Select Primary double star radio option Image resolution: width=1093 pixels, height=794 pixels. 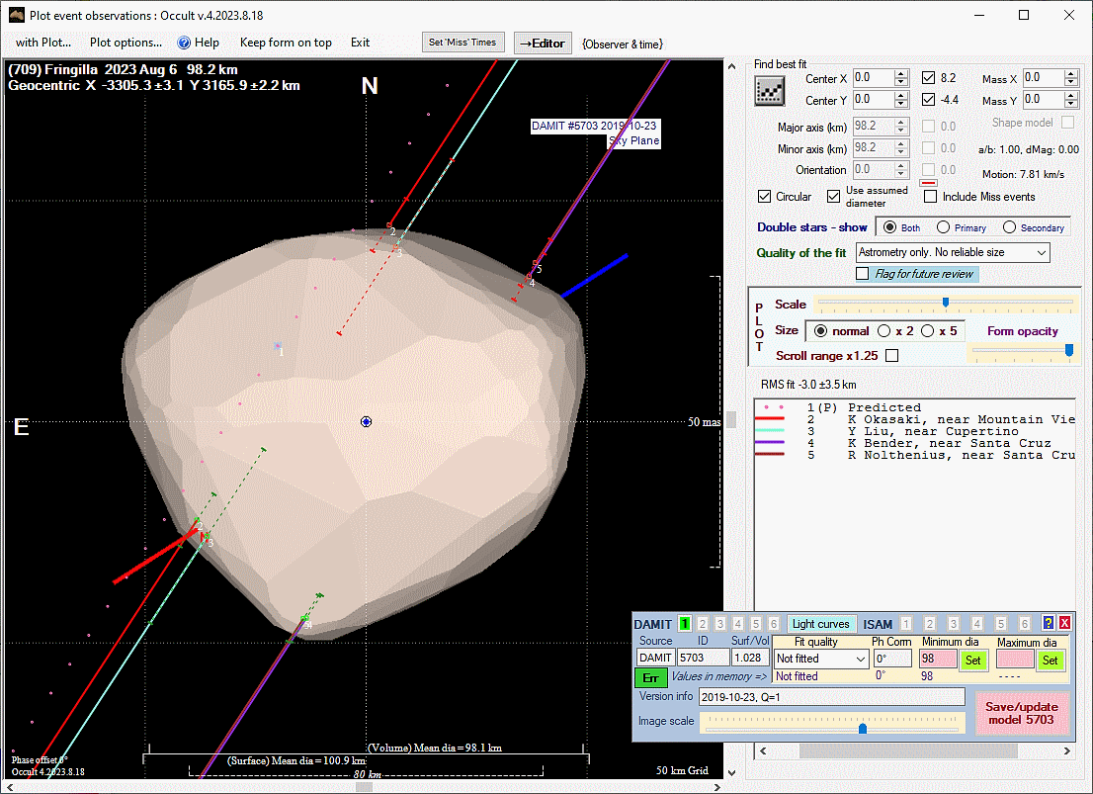tap(944, 227)
